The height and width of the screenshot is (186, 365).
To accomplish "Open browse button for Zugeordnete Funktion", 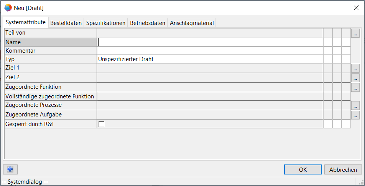I will click(355, 87).
